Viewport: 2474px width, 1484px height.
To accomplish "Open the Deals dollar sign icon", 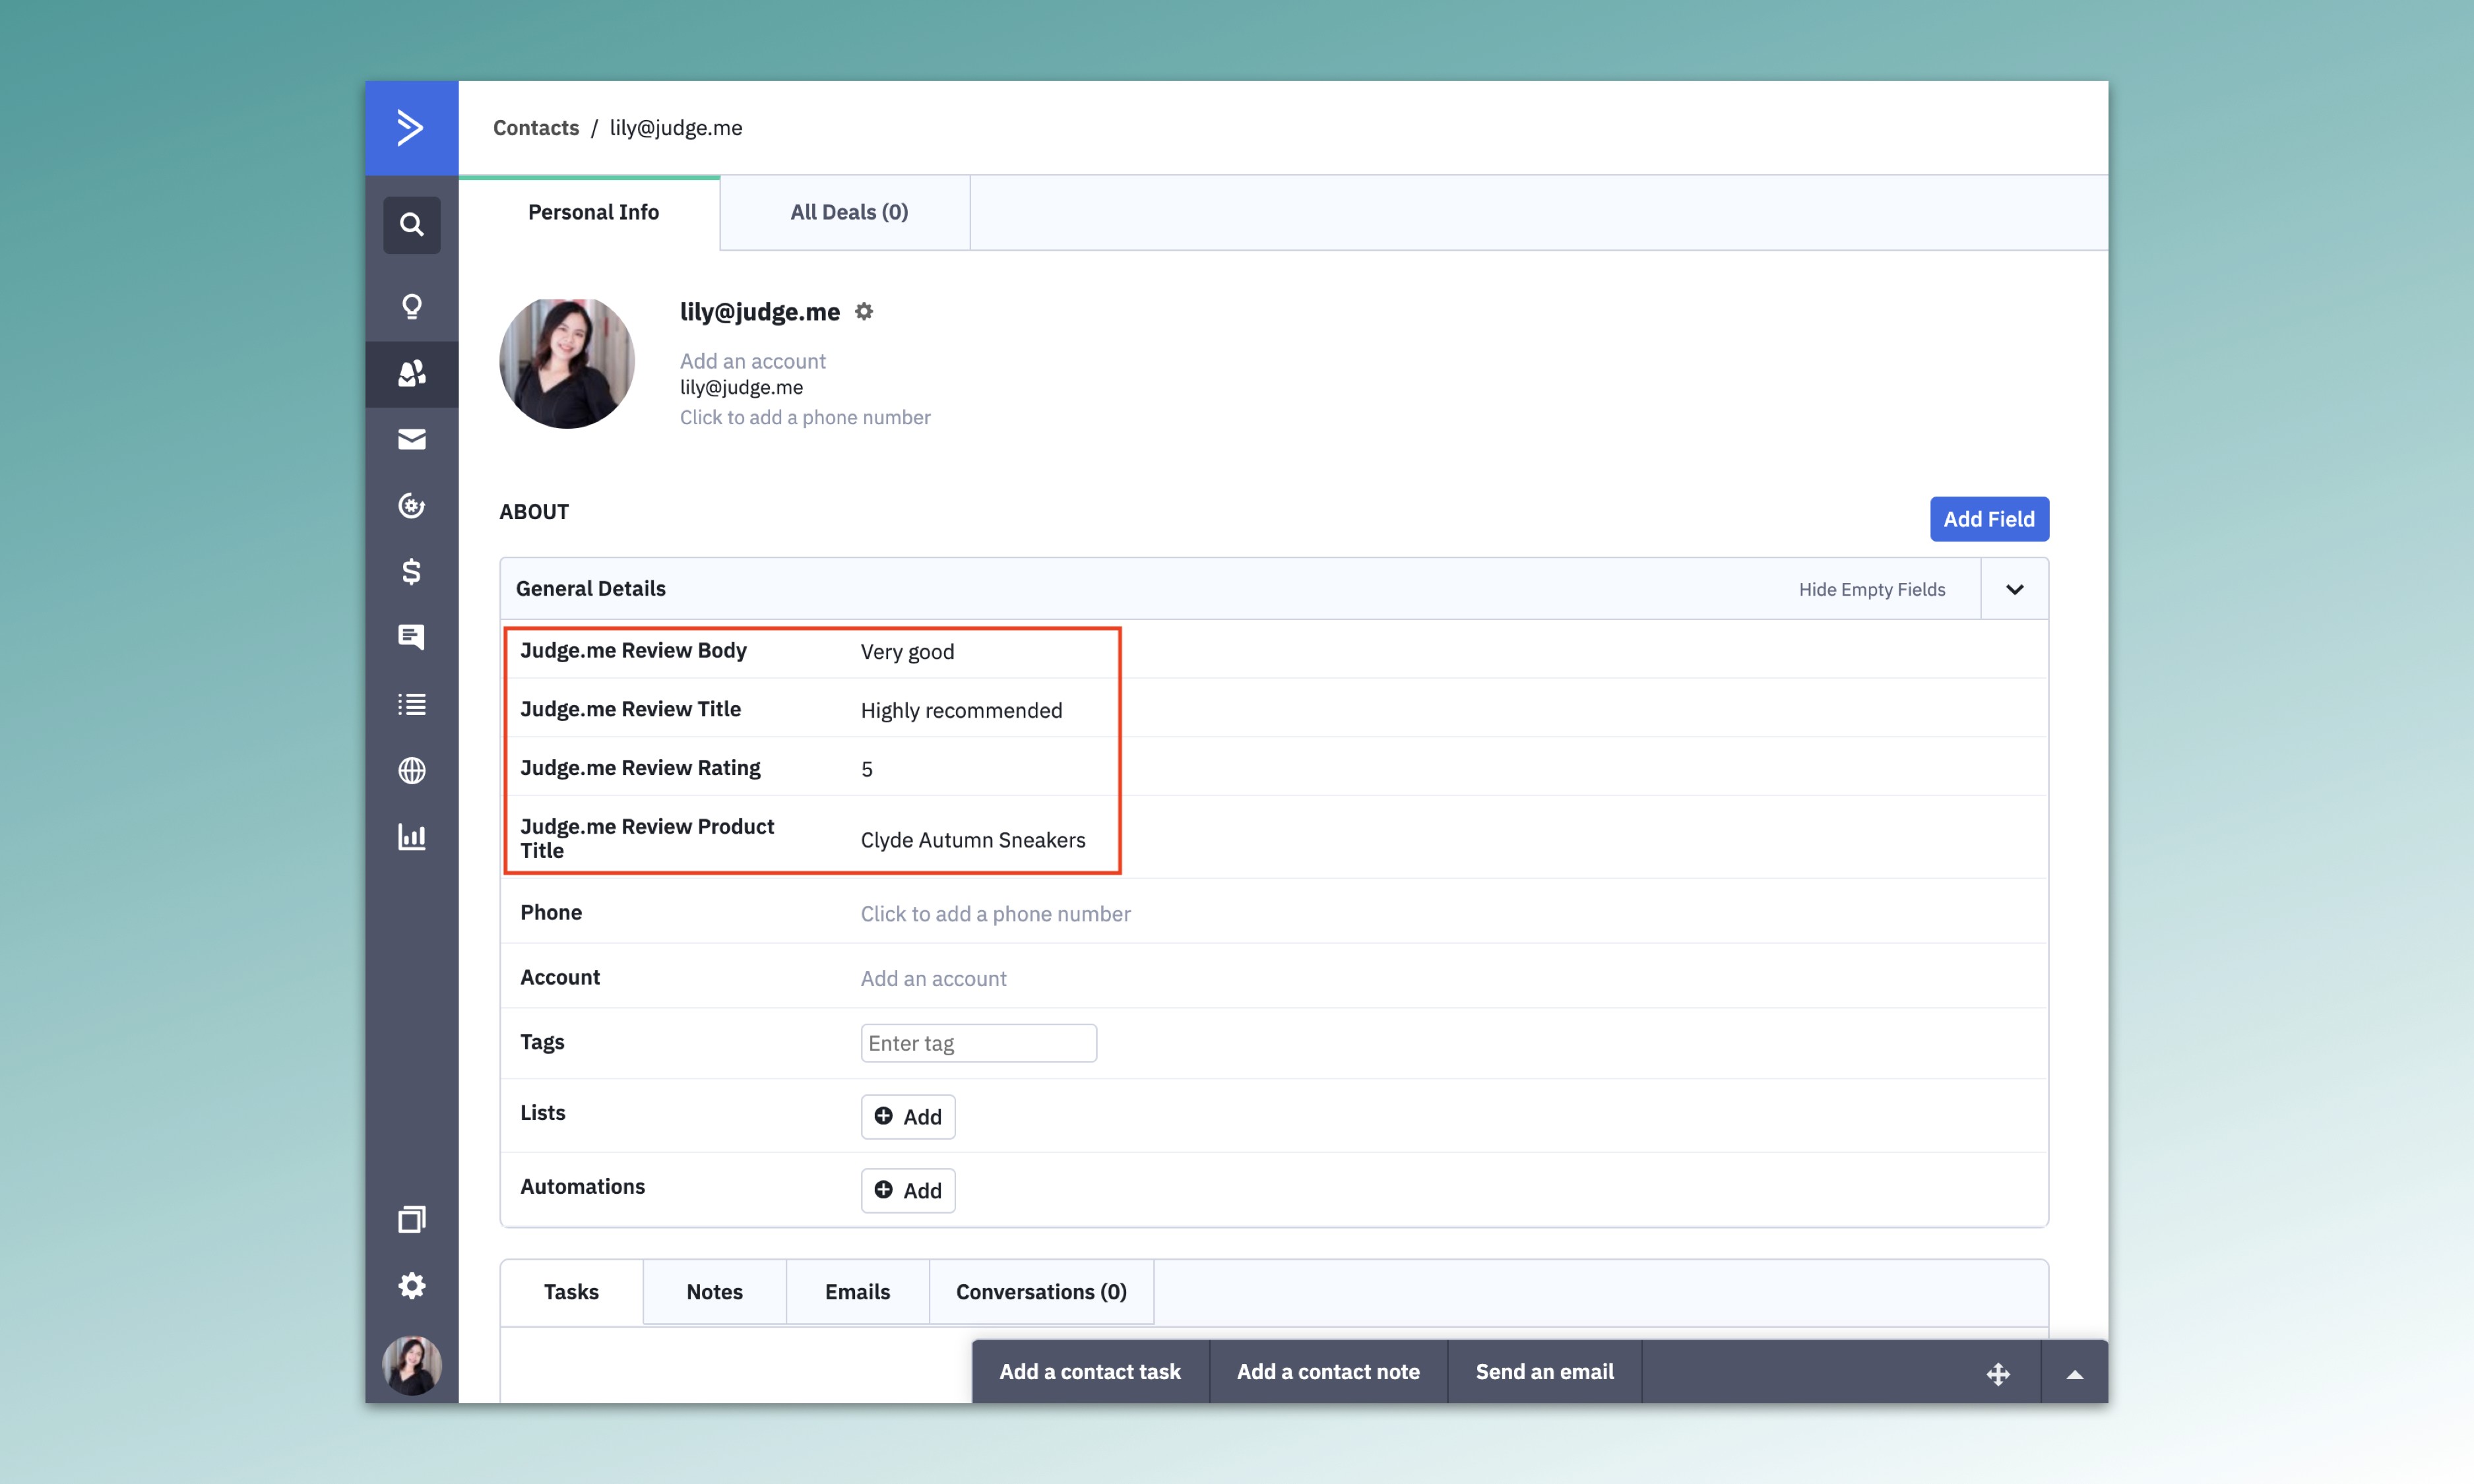I will pos(411,572).
